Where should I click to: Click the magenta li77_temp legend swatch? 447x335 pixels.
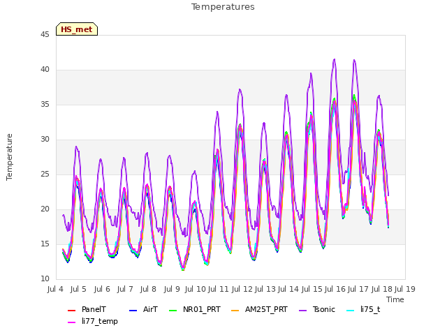point(71,322)
